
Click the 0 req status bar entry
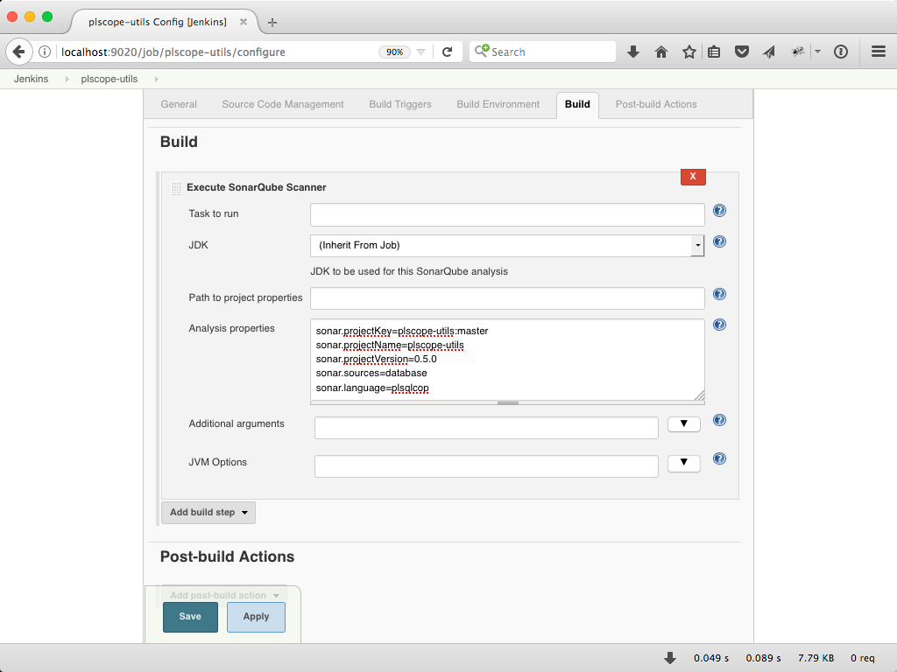tap(862, 658)
